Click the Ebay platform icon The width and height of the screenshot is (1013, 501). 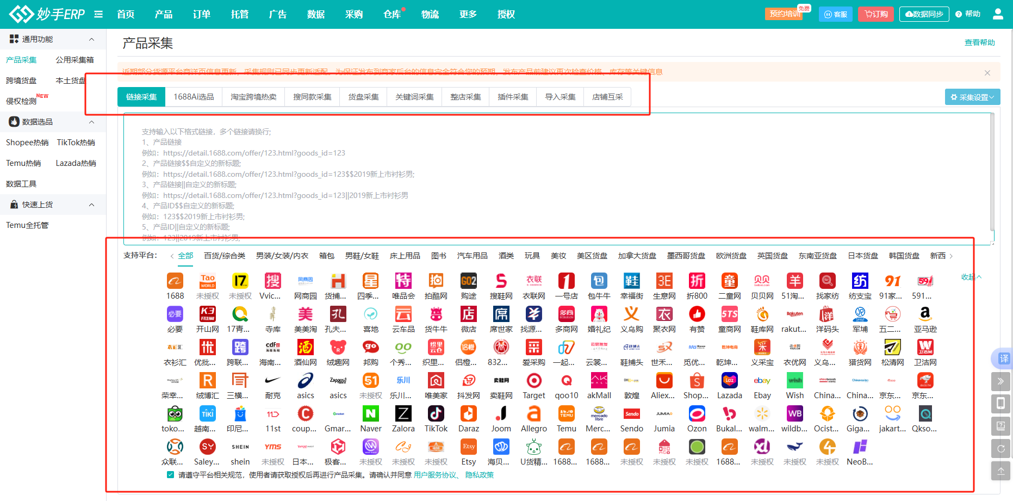(762, 381)
